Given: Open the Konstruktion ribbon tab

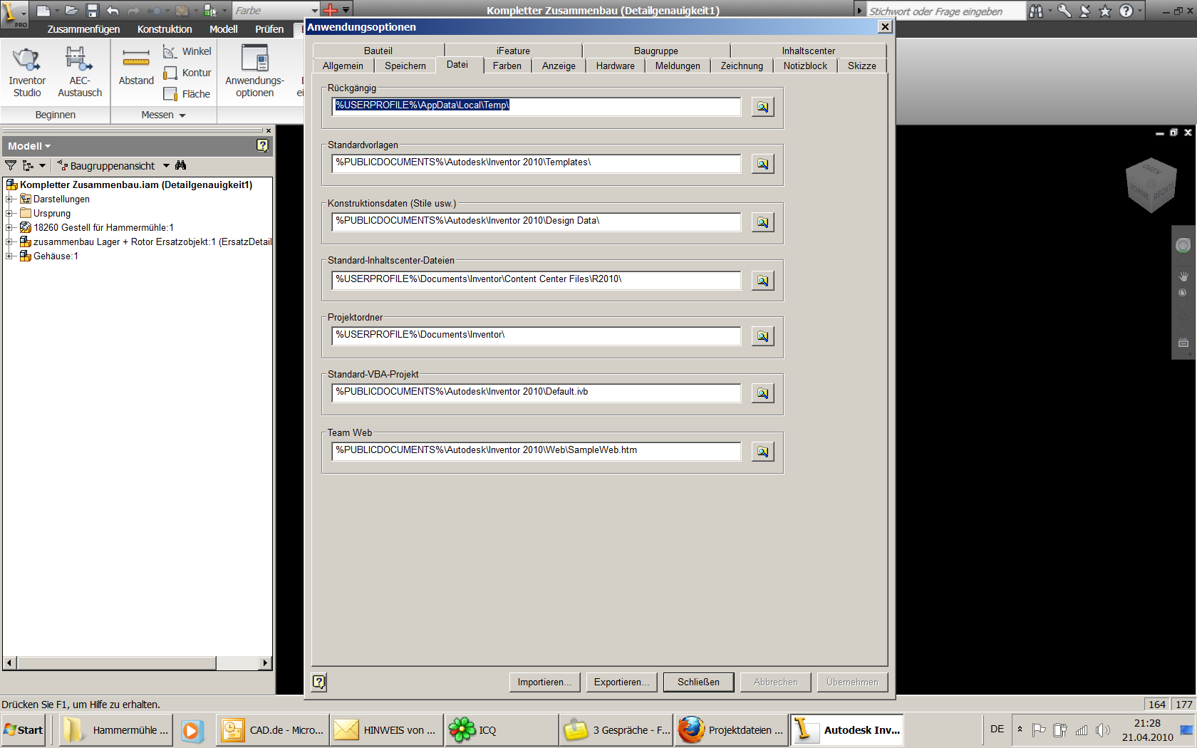Looking at the screenshot, I should (165, 29).
